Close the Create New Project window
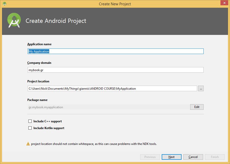The image size is (230, 164). (x=224, y=3)
